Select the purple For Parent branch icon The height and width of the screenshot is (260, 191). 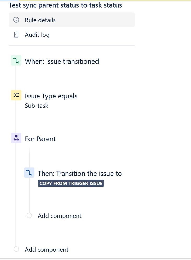pos(16,138)
